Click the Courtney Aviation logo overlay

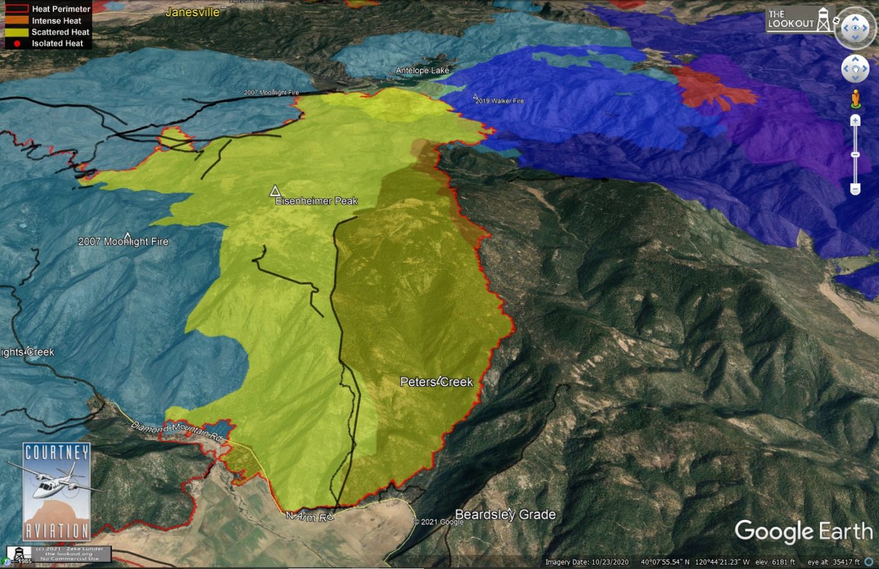point(57,492)
